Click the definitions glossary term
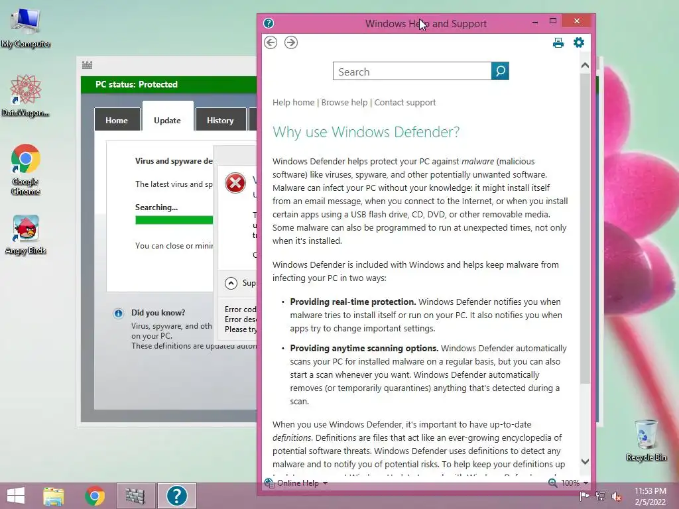Image resolution: width=679 pixels, height=509 pixels. coord(292,437)
